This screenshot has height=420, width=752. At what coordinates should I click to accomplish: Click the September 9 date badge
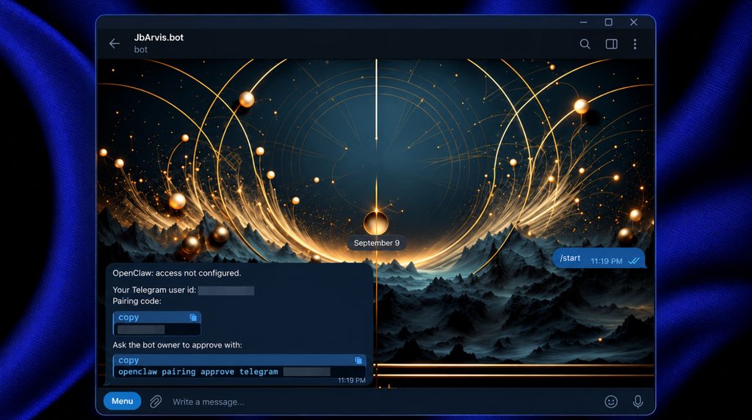377,243
